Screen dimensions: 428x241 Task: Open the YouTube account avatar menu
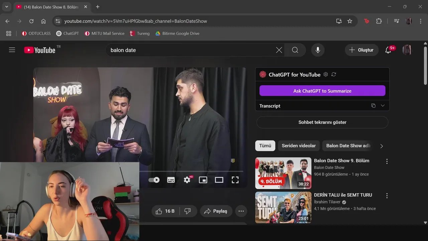[x=407, y=50]
